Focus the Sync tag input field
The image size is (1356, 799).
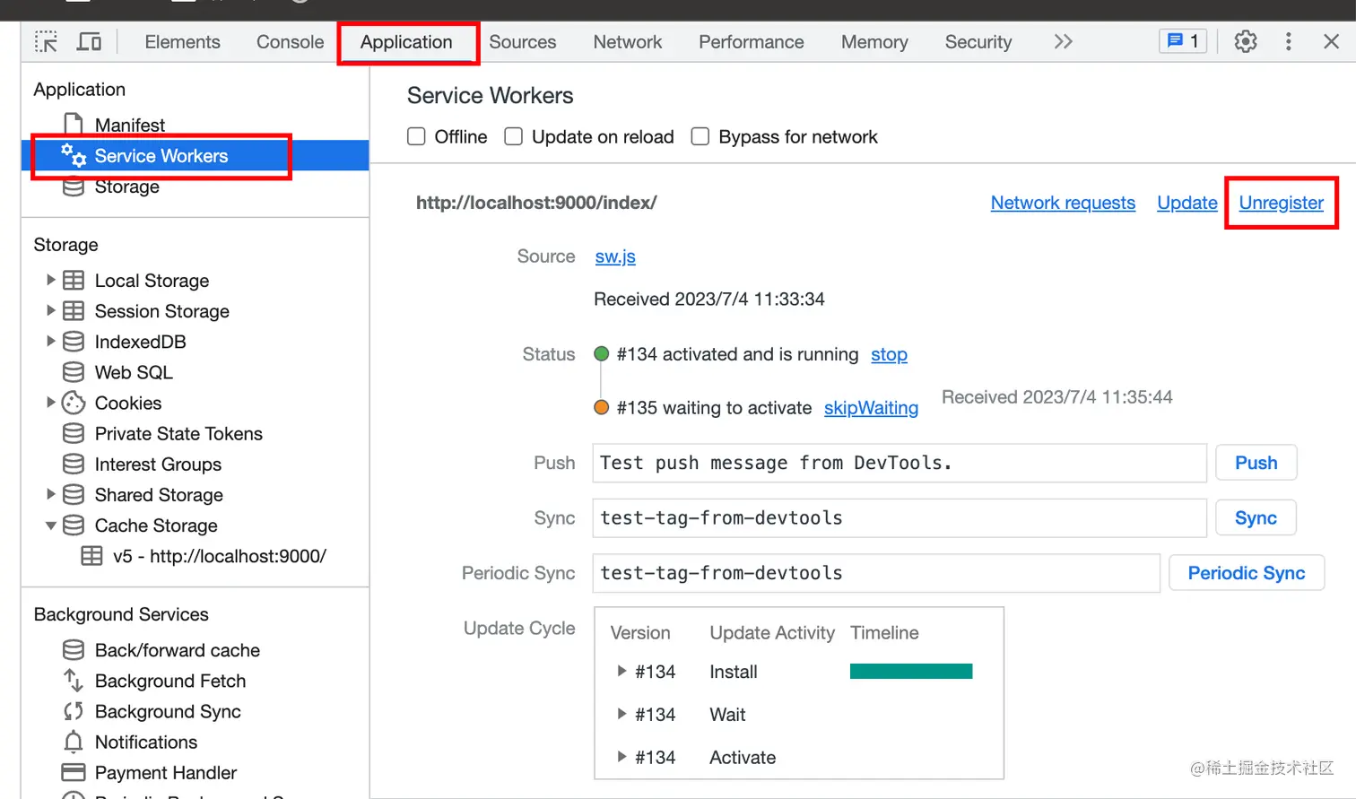[900, 518]
